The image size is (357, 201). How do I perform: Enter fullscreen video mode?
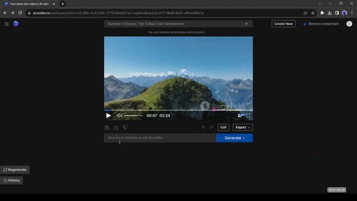(248, 116)
